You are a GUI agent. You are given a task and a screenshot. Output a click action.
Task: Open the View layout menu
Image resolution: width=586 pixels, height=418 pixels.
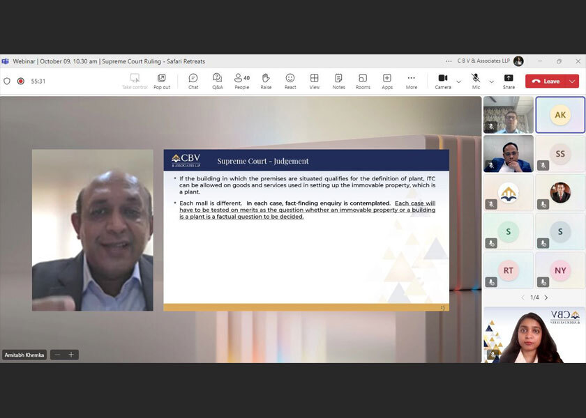click(x=315, y=81)
